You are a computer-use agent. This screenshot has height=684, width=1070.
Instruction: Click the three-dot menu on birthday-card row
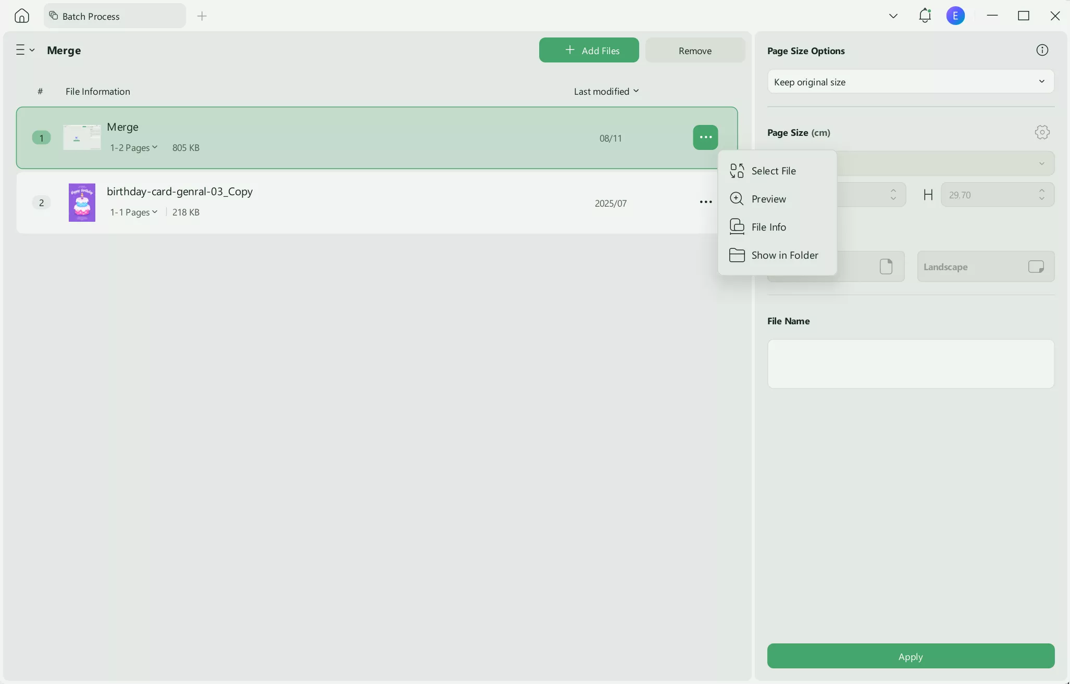(x=705, y=202)
